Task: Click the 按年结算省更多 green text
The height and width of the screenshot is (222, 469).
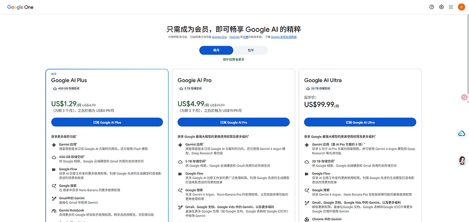Action: (234, 60)
